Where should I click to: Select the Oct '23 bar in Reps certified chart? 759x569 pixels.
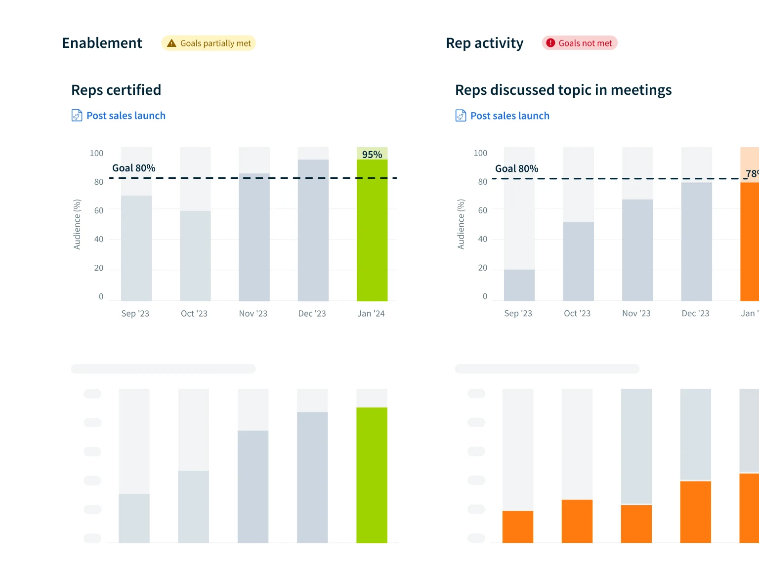[x=195, y=256]
